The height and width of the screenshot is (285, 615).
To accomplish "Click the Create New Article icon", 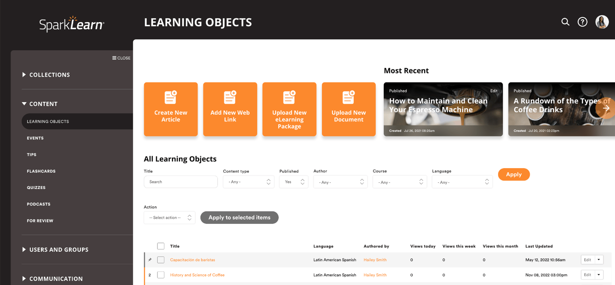I will pyautogui.click(x=171, y=97).
